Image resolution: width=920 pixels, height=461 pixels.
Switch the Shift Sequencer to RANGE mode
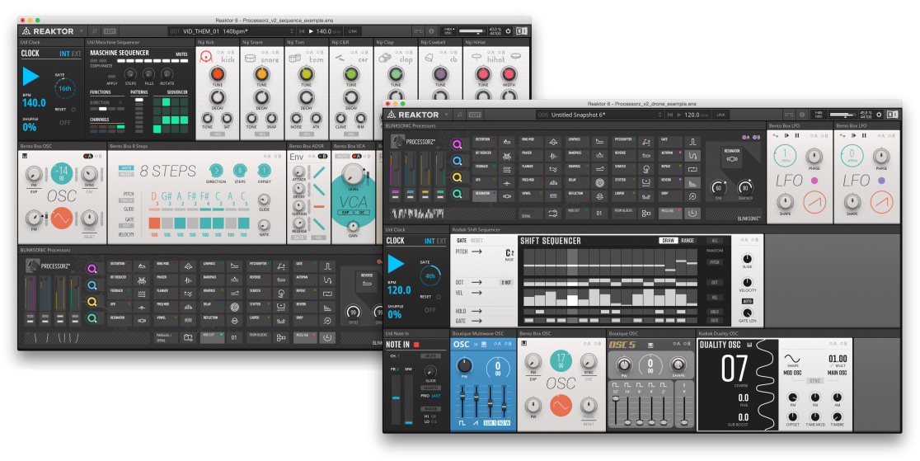(x=688, y=241)
